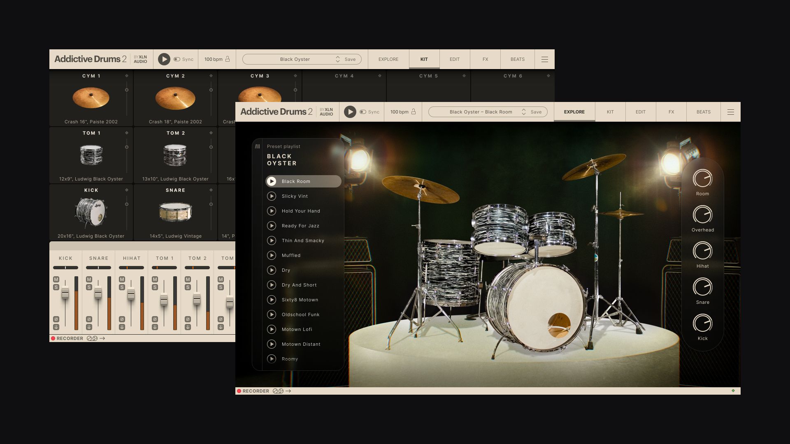Screen dimensions: 790x444
Task: Click Save in the back Kit window
Action: tap(350, 59)
